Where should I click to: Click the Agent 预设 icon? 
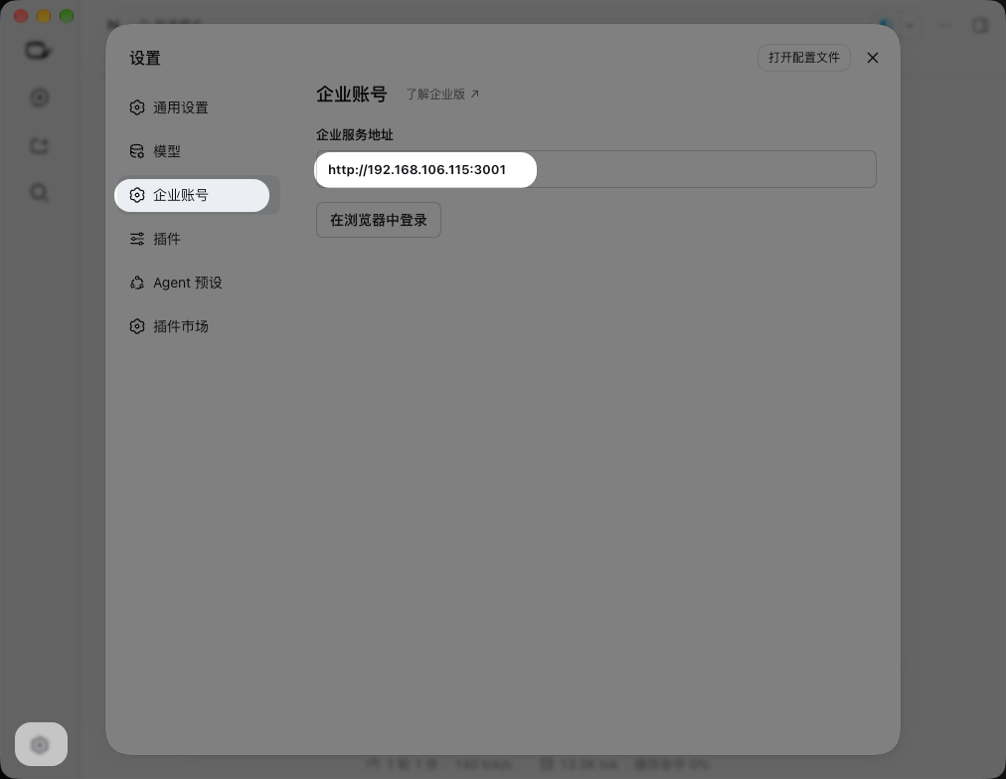pyautogui.click(x=137, y=283)
